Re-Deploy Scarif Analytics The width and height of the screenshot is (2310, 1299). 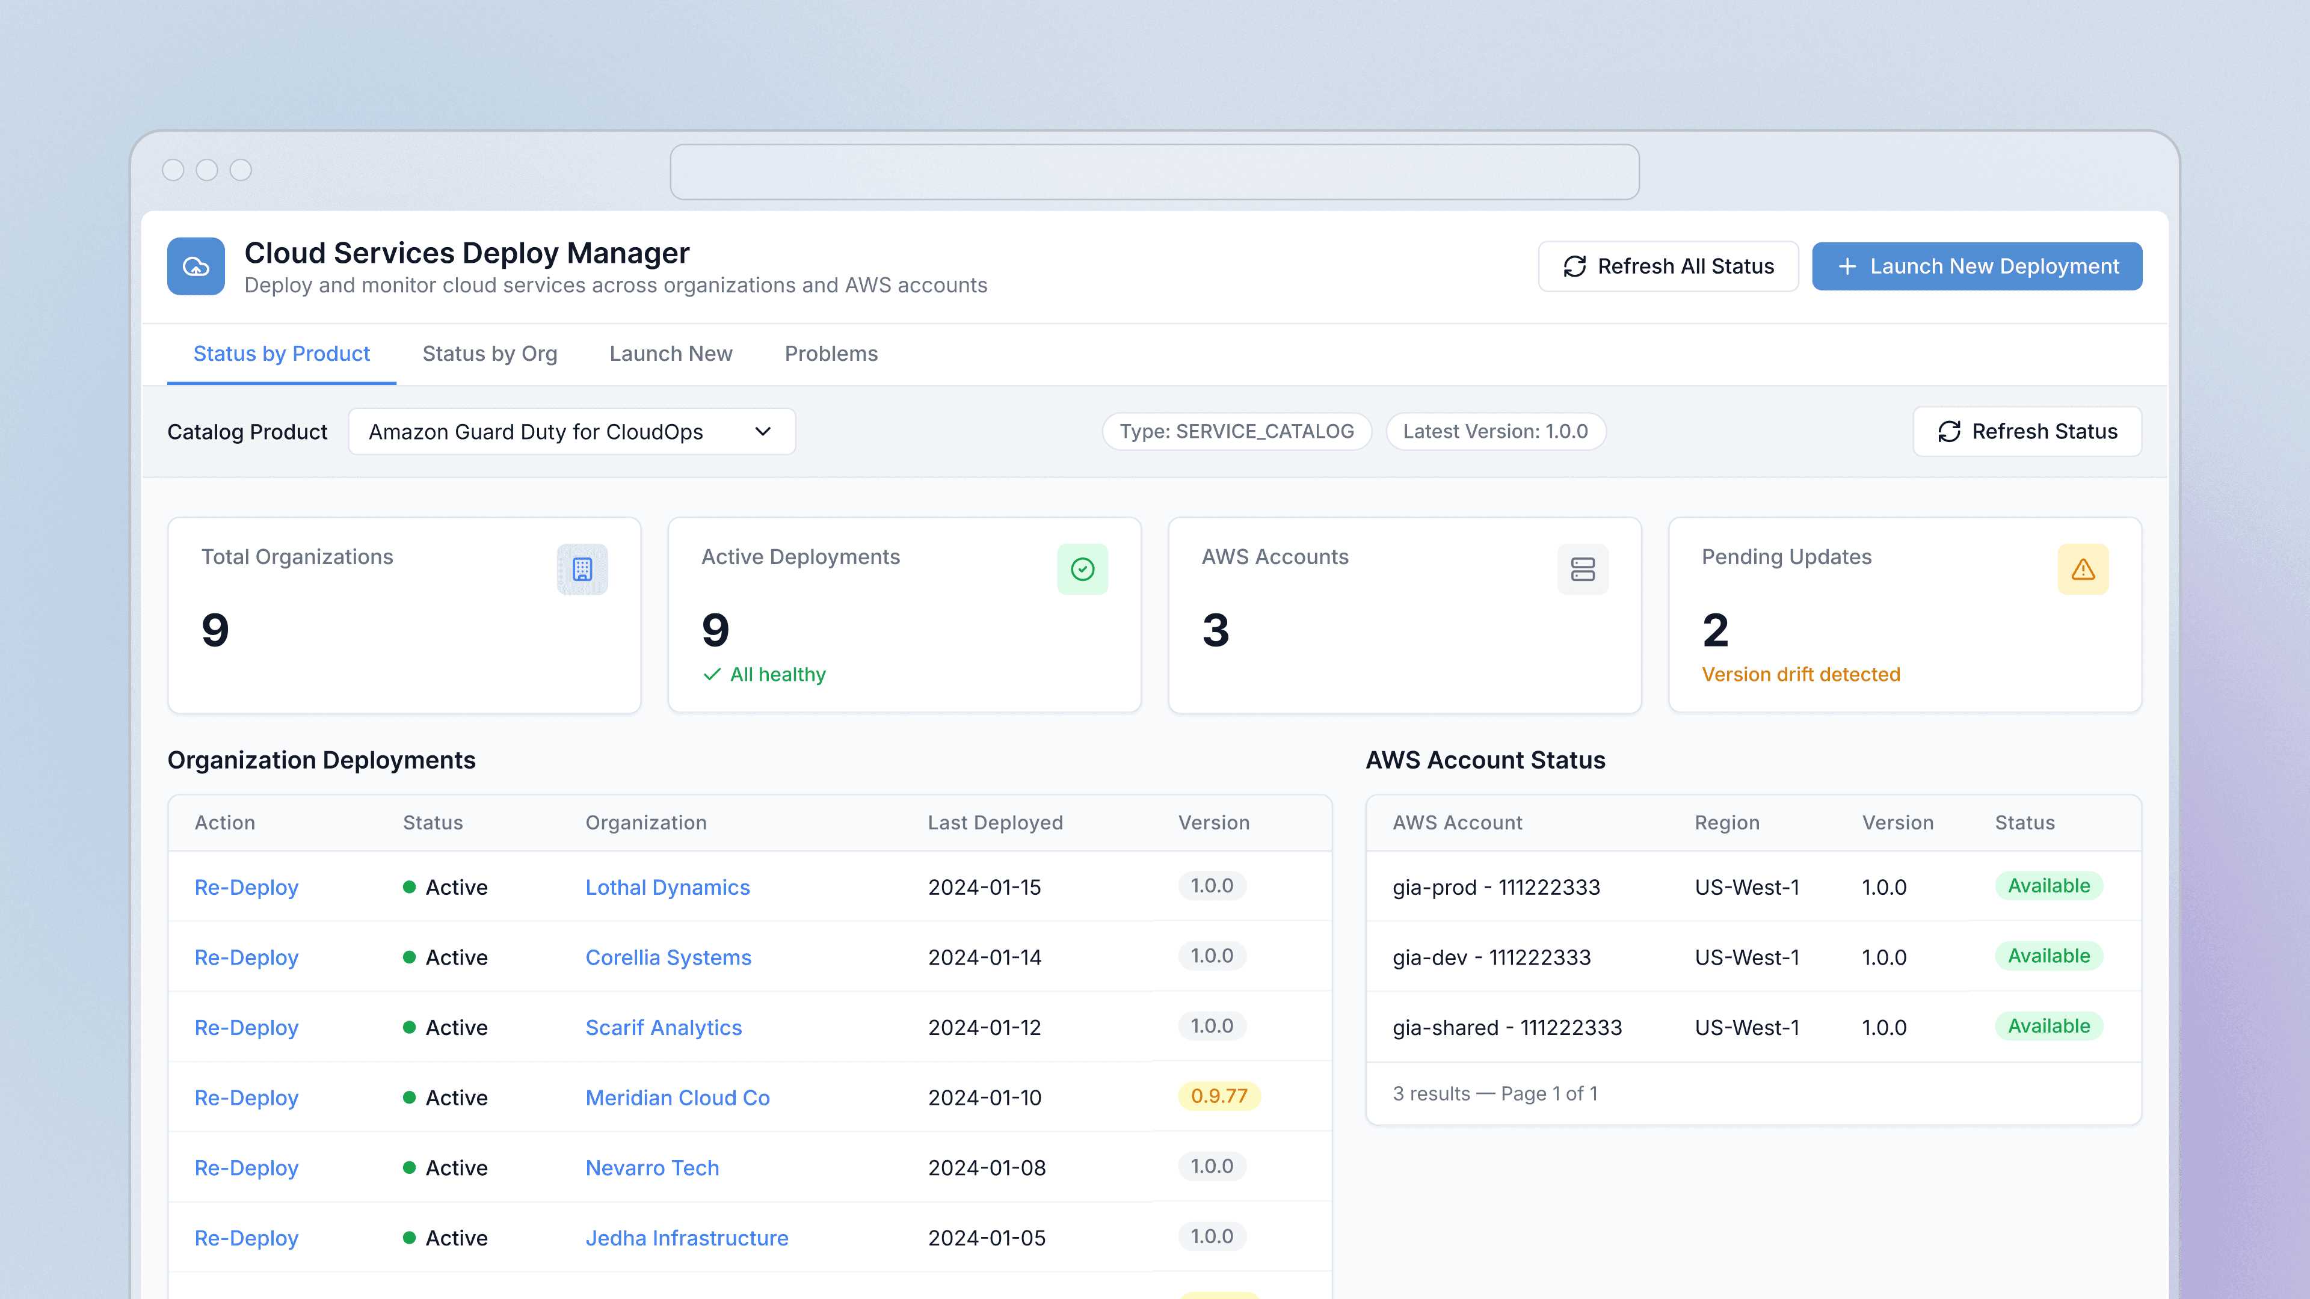tap(247, 1027)
